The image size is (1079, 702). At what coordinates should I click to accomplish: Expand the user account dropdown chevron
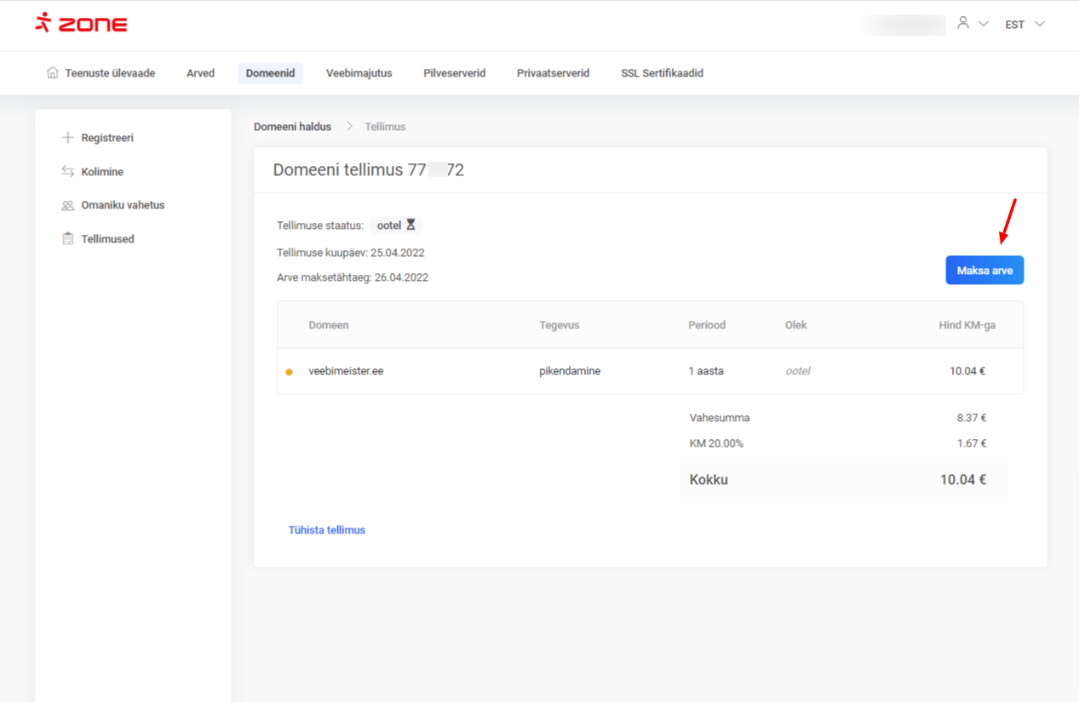pyautogui.click(x=984, y=24)
